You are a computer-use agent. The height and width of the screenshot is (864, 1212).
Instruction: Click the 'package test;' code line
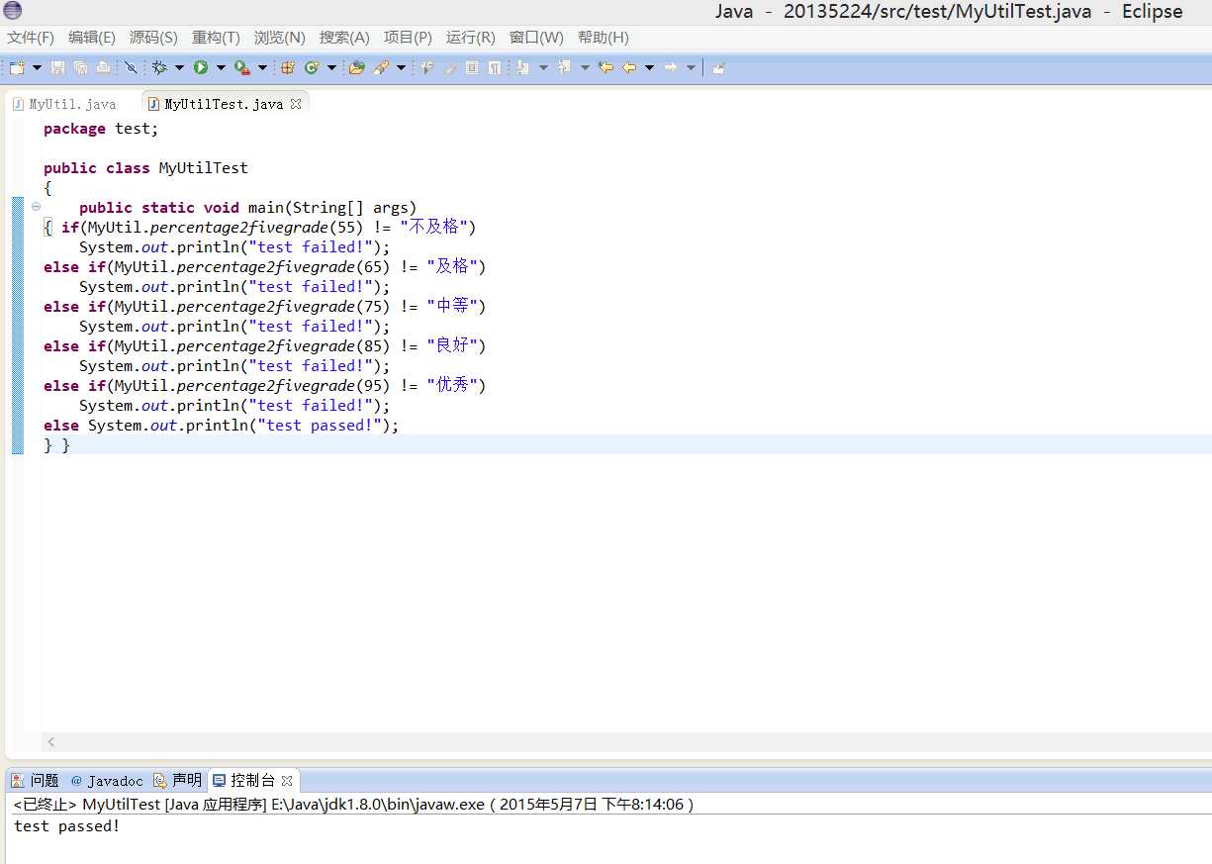click(101, 129)
